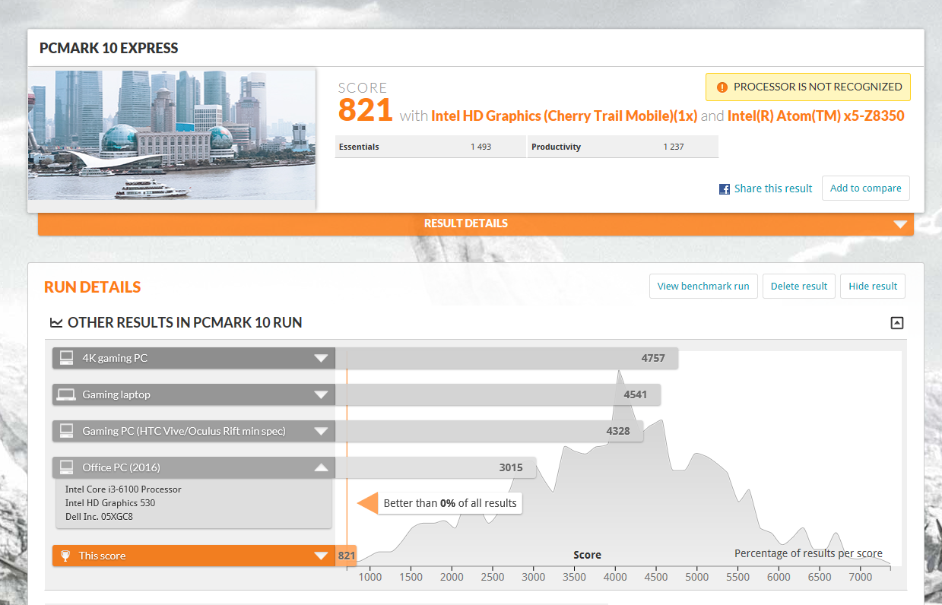Expand the Result Details arrow on orange bar
The width and height of the screenshot is (942, 605).
900,224
